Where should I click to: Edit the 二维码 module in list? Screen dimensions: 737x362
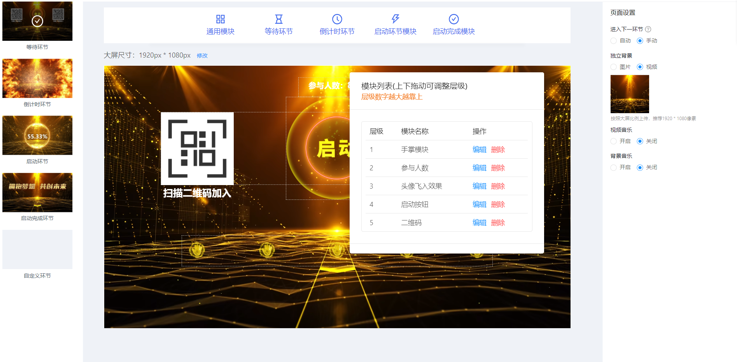click(479, 223)
